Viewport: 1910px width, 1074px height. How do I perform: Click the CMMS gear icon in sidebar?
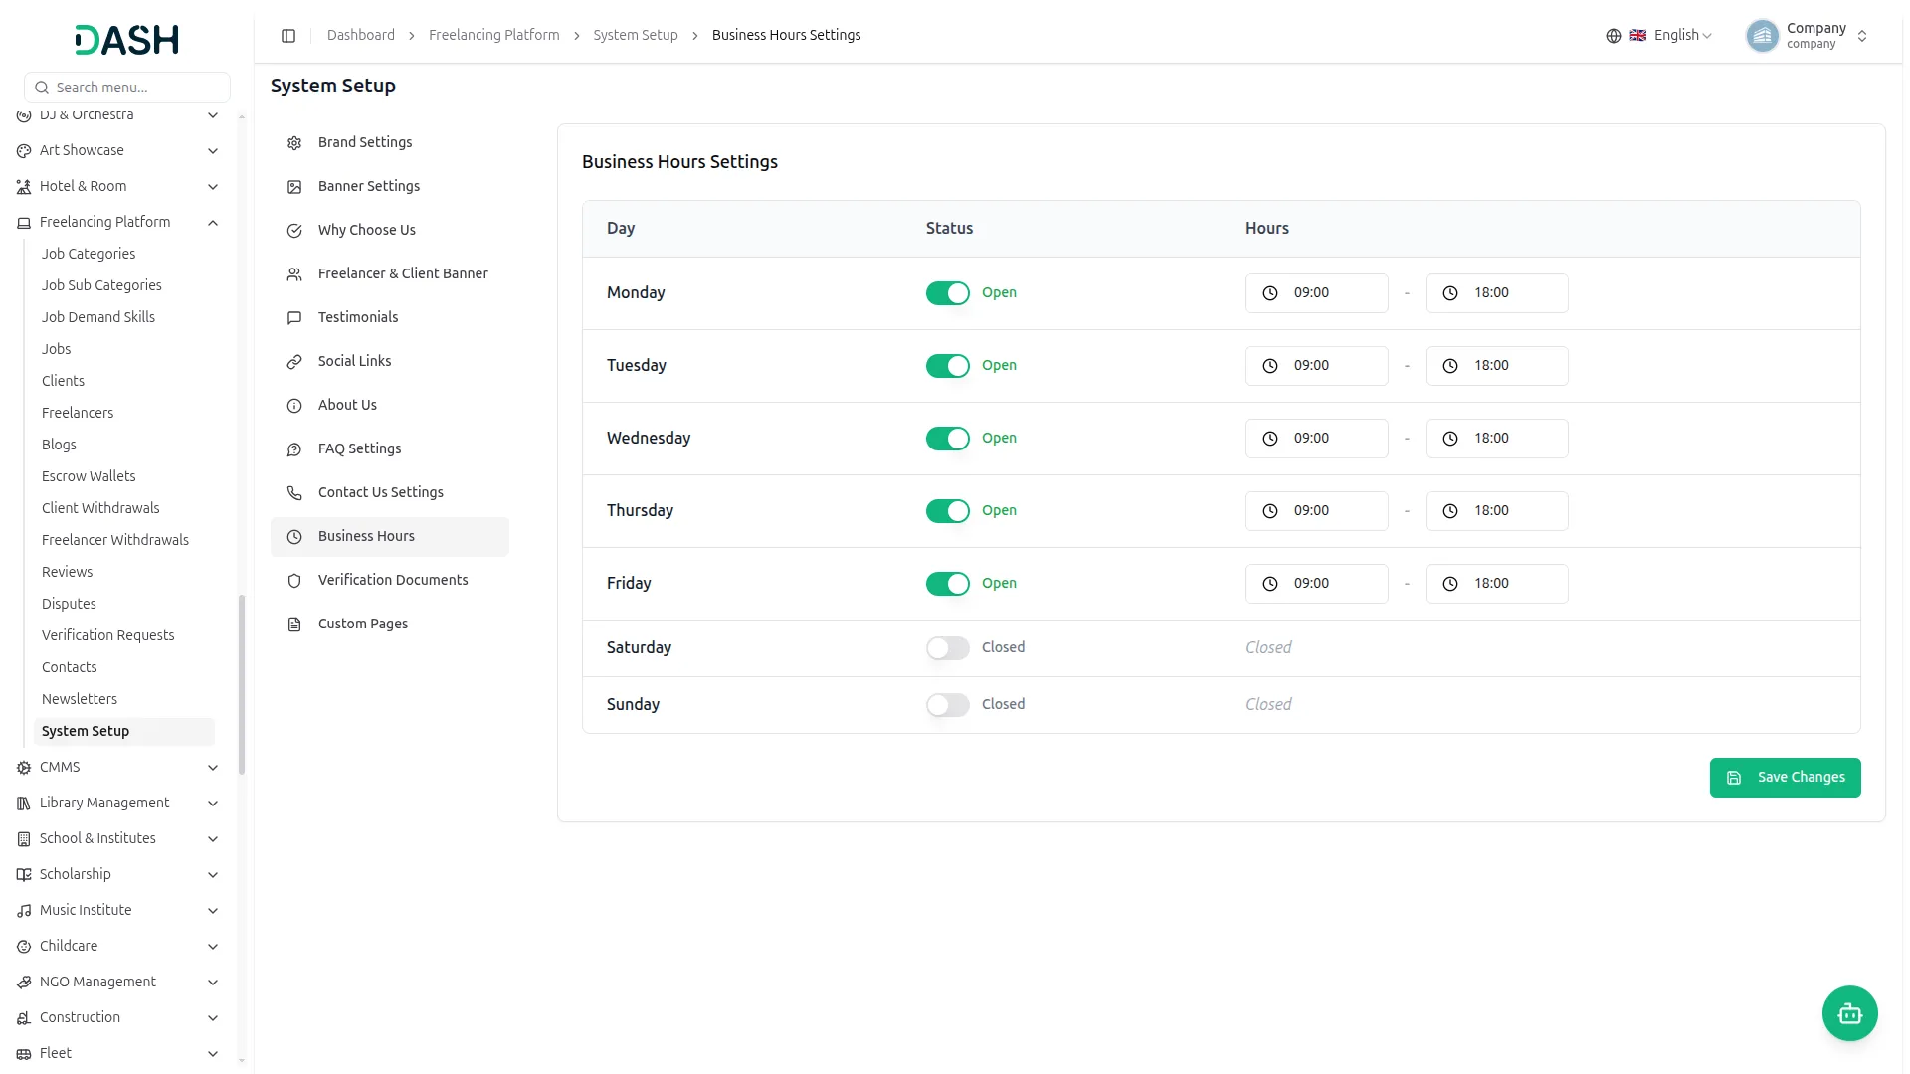tap(24, 768)
